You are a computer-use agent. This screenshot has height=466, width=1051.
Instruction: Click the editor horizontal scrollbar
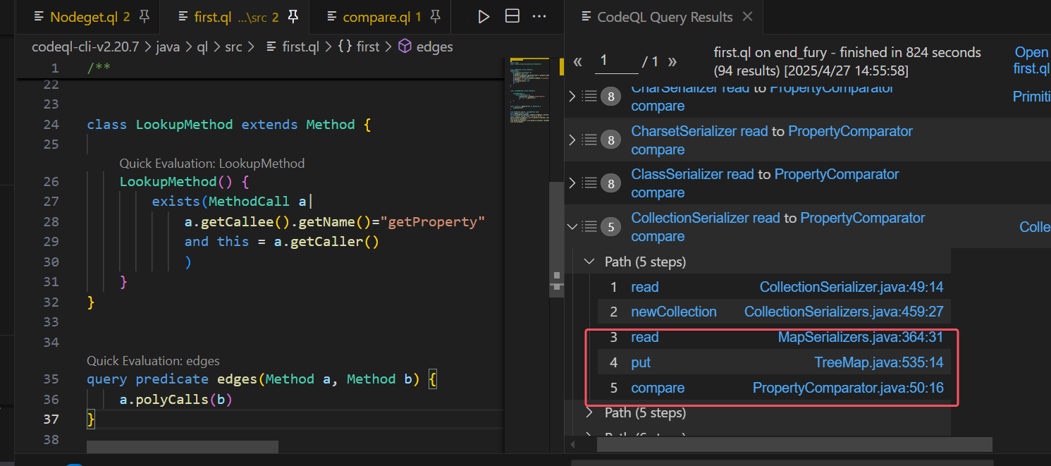coord(183,447)
